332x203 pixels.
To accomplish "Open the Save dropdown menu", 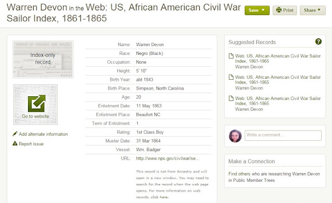I will (257, 10).
